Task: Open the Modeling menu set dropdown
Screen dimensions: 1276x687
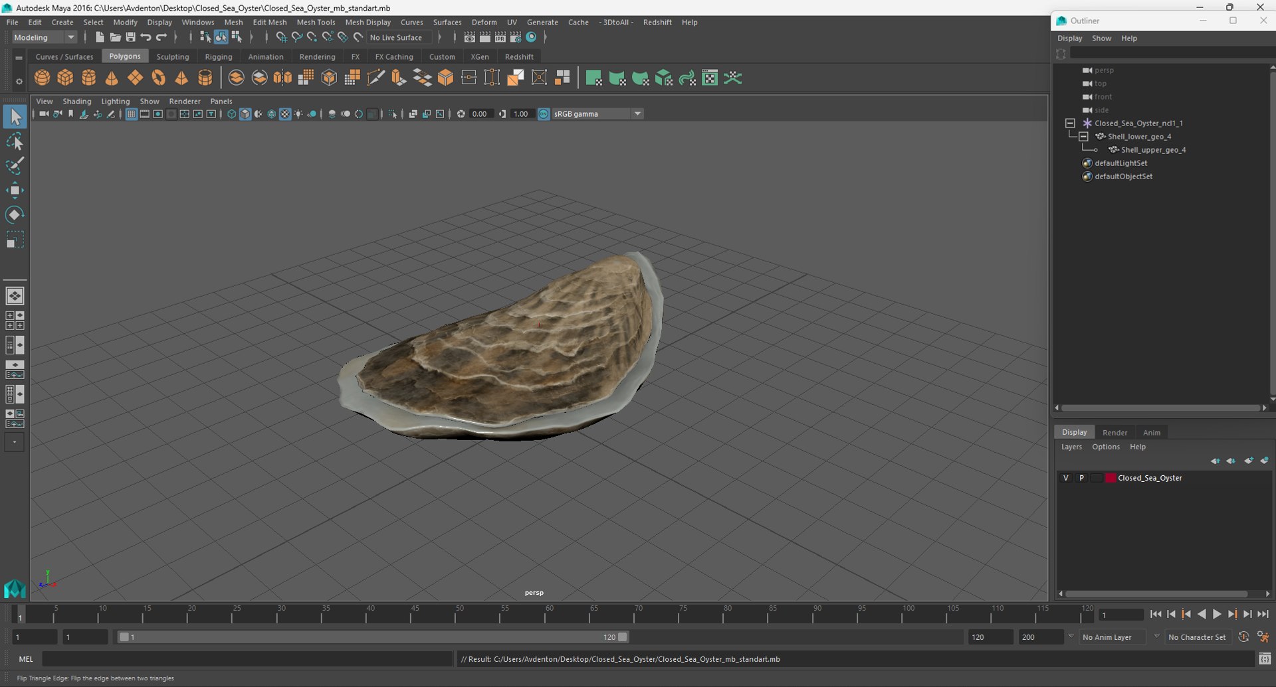Action: [44, 37]
